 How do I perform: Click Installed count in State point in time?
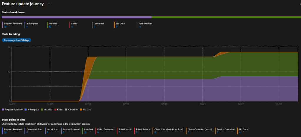tap(85, 132)
